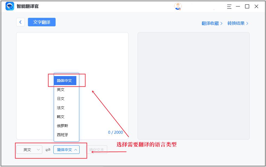The image size is (266, 167).
Task: Click the 清空文本 button
Action: coord(97,149)
